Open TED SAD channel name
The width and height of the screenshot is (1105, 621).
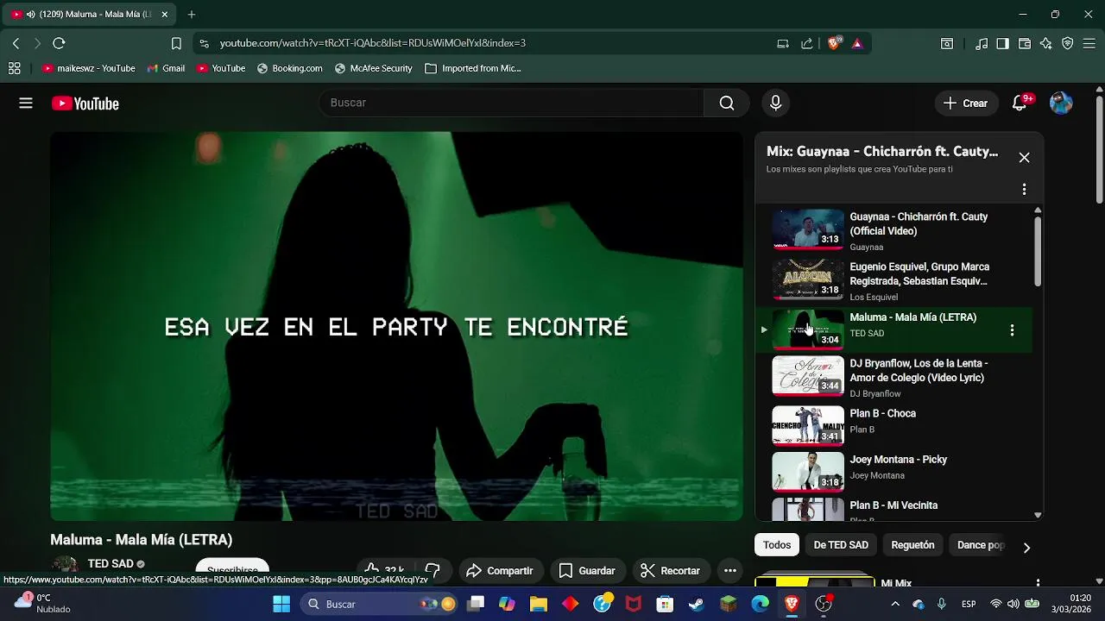point(110,564)
